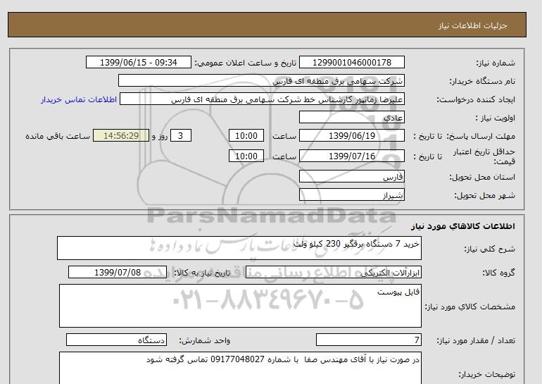This screenshot has width=542, height=384.
Task: Click the label توضیحات خریدار
Action: 486,374
